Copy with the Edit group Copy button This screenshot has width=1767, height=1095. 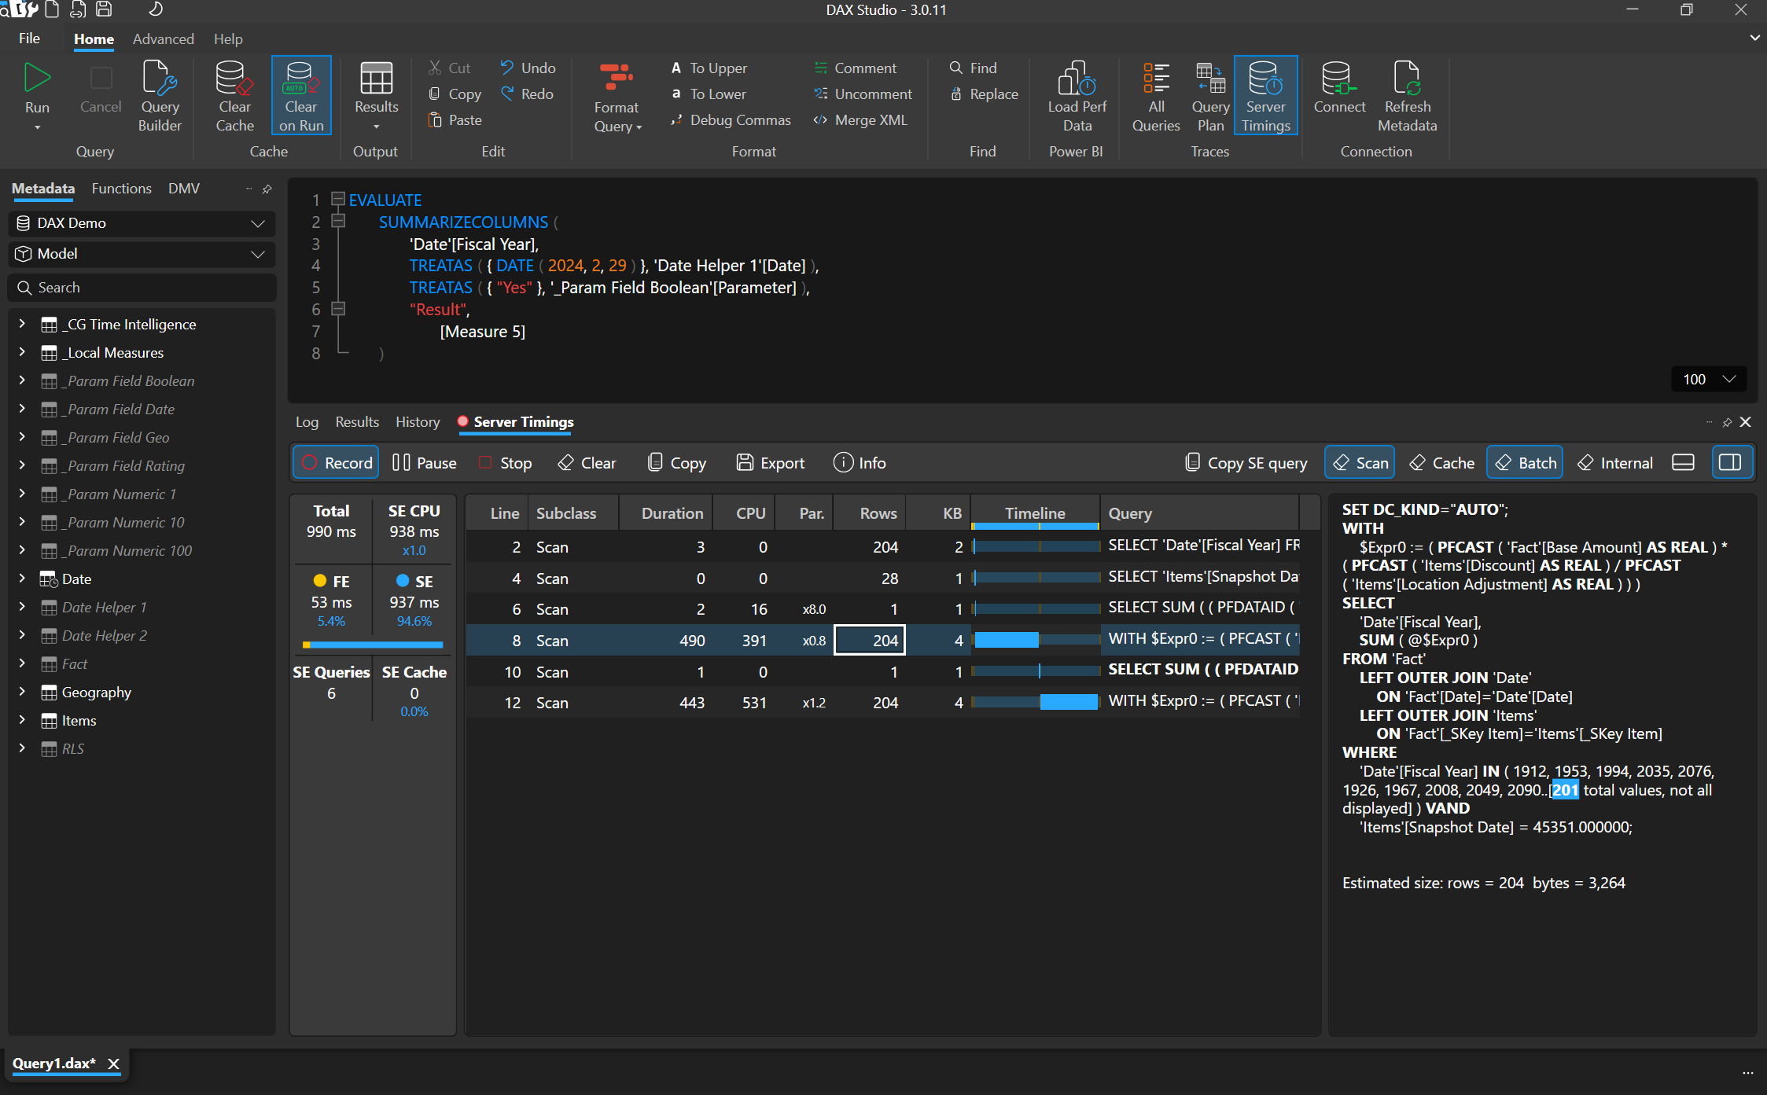pos(455,94)
